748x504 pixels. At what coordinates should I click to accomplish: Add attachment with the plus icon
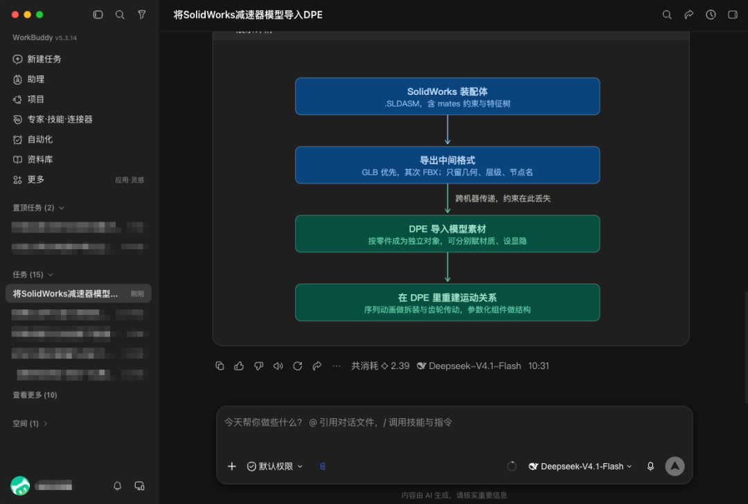232,467
